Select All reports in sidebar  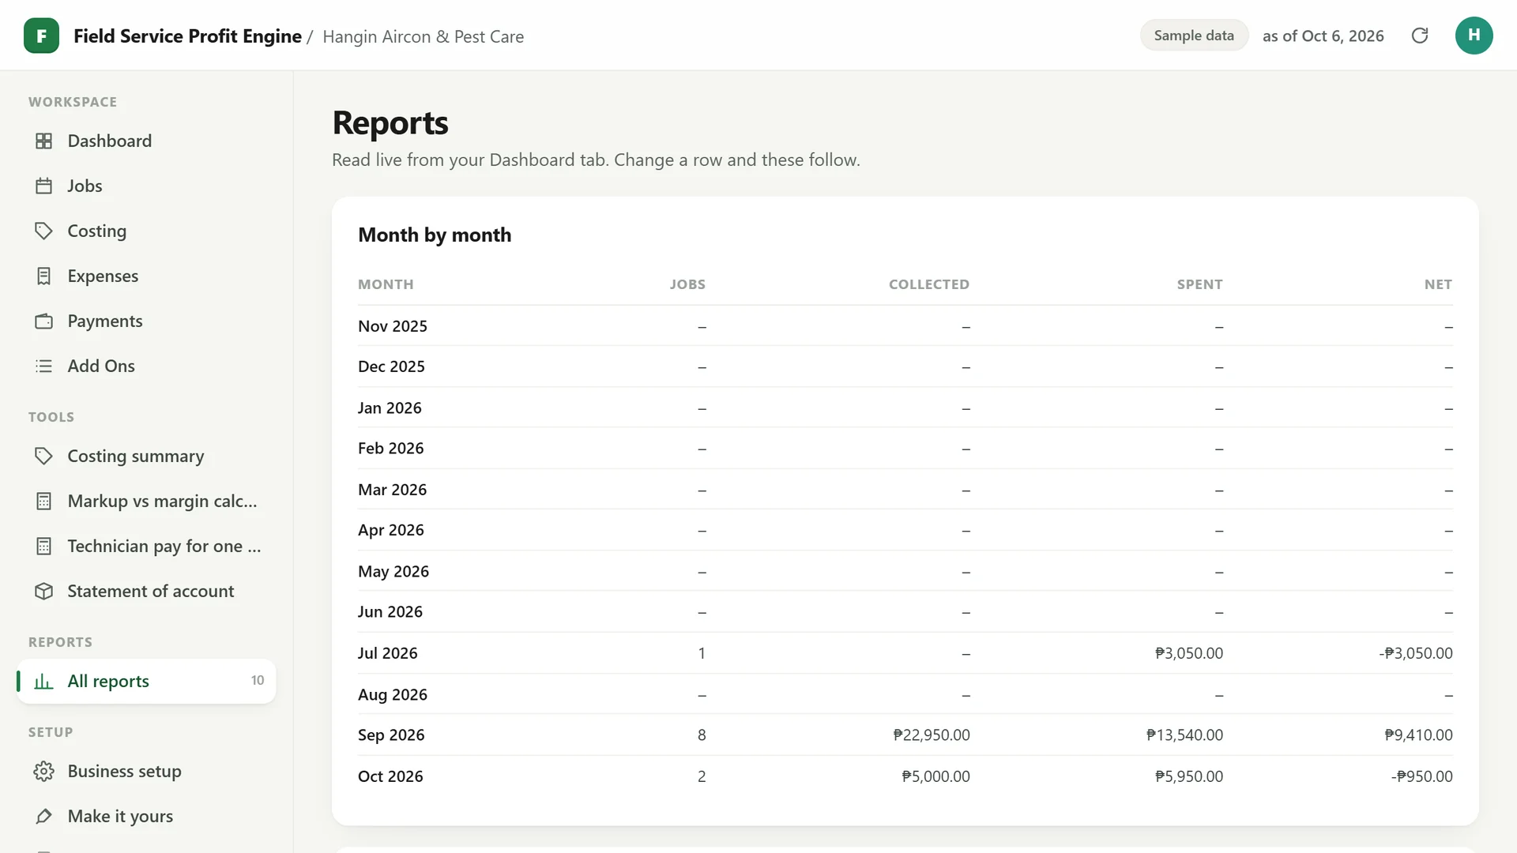[146, 681]
